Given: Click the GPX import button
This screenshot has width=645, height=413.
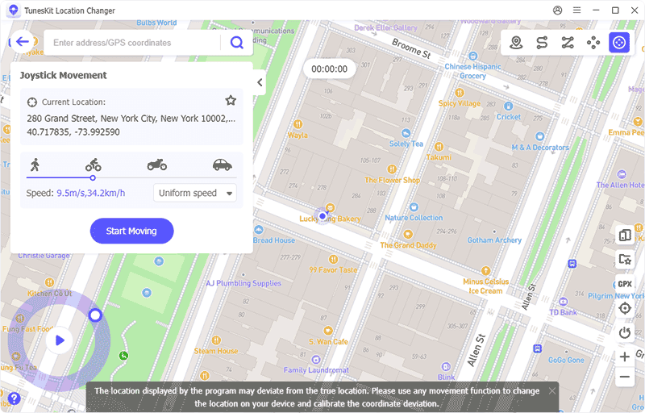Looking at the screenshot, I should [x=625, y=284].
